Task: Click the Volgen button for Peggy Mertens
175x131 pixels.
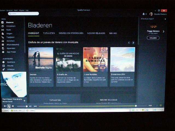Action: 153,38
